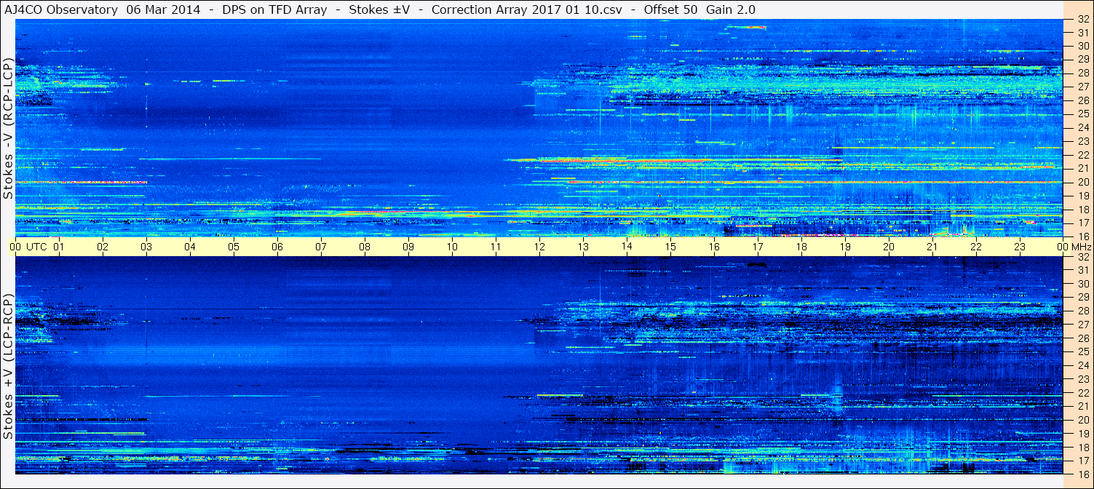The height and width of the screenshot is (489, 1094).
Task: Click the AJ4CO Observatory text in the title
Action: click(61, 9)
